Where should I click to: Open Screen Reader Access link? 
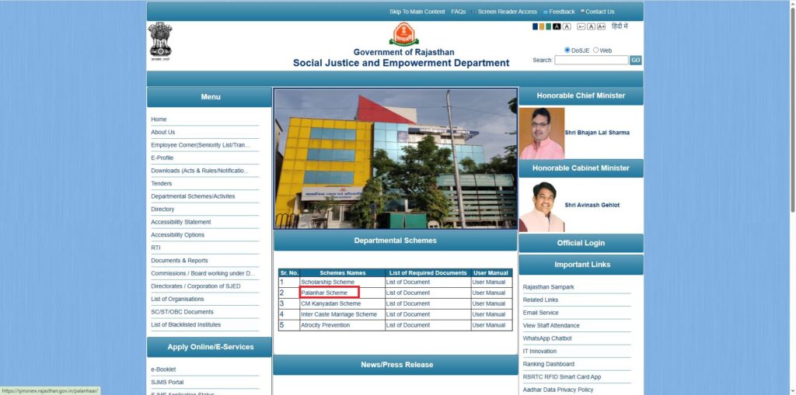(507, 12)
